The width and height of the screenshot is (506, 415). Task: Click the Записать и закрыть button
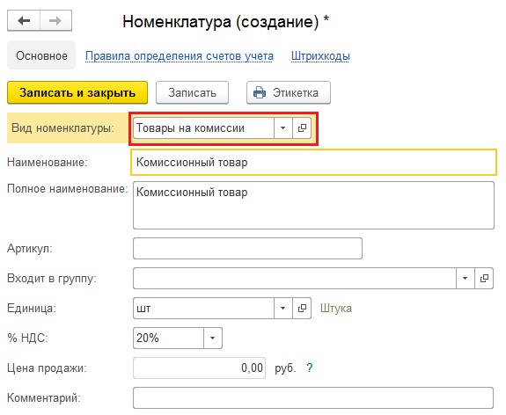tap(77, 92)
